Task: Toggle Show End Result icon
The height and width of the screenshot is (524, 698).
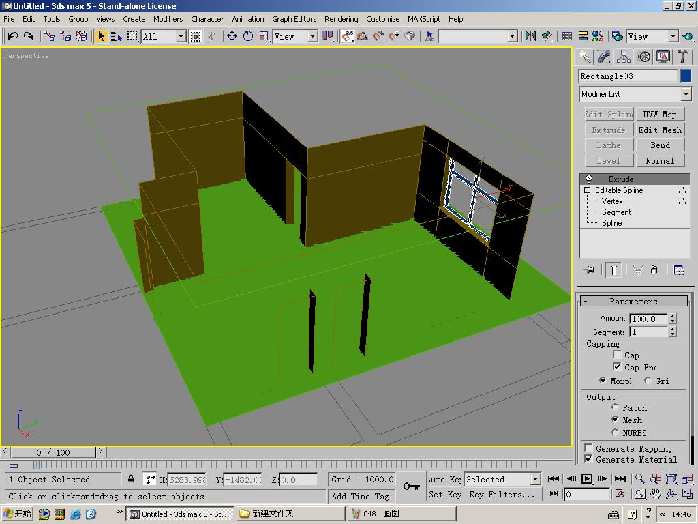Action: tap(614, 270)
